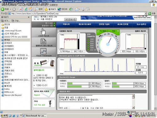Viewport: 157px width, 118px height.
Task: Open the 인터넷 기상도 navigation tab
Action: (x=104, y=24)
